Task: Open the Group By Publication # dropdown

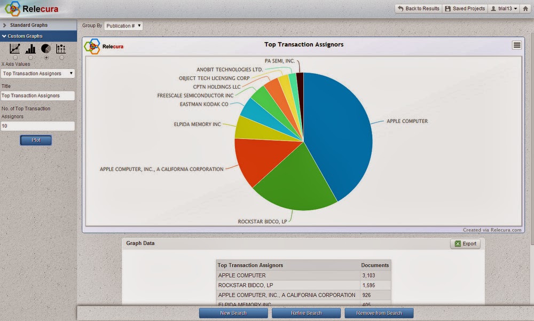Action: pyautogui.click(x=123, y=26)
